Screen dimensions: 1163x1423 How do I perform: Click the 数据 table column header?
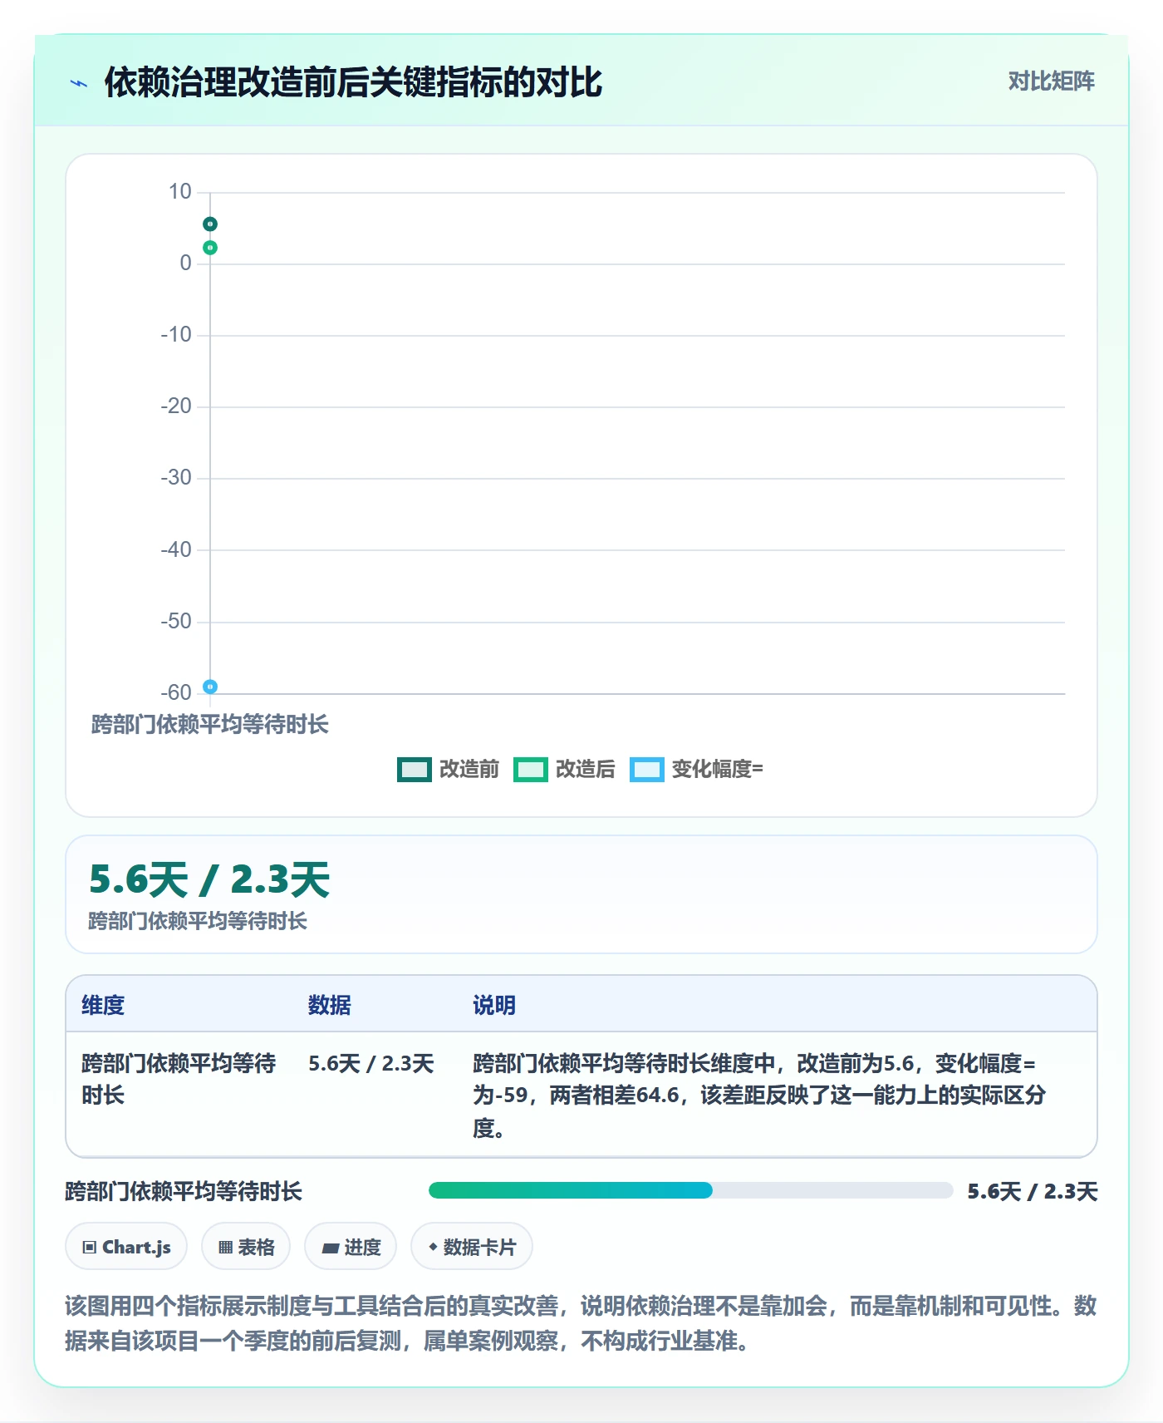click(330, 1005)
